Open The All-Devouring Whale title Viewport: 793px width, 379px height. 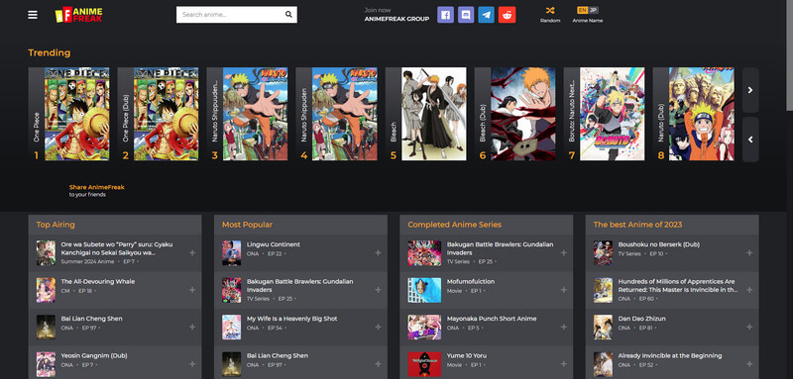[x=98, y=282]
